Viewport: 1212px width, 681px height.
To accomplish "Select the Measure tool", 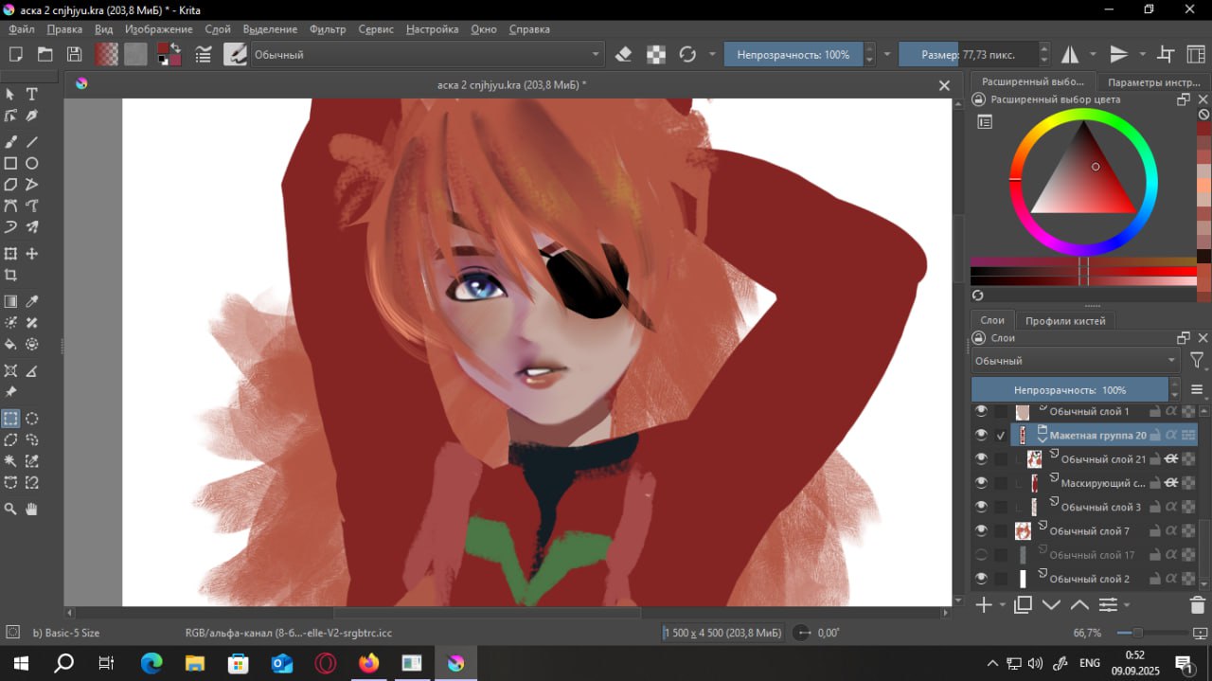I will (31, 370).
